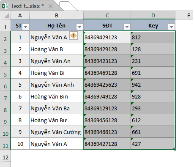Select row 1 header
194x167 pixels.
[5, 25]
